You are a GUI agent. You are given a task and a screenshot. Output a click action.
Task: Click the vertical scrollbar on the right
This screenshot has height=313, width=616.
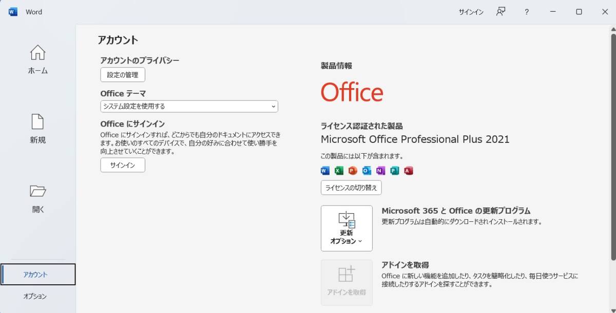pyautogui.click(x=613, y=154)
